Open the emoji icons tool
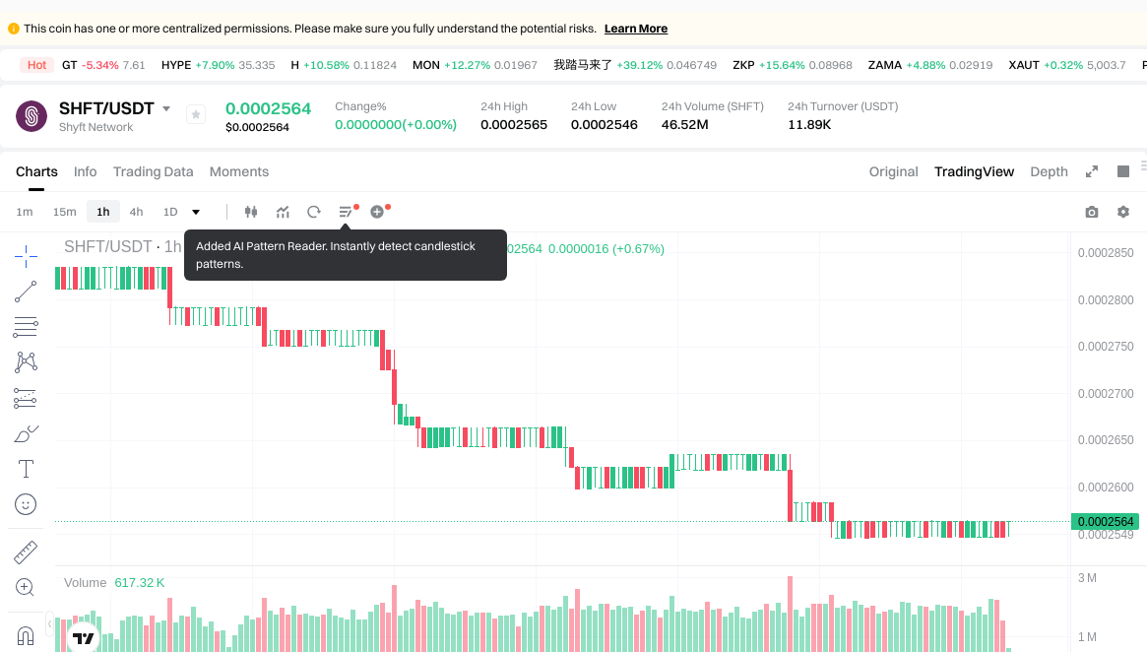 tap(26, 504)
